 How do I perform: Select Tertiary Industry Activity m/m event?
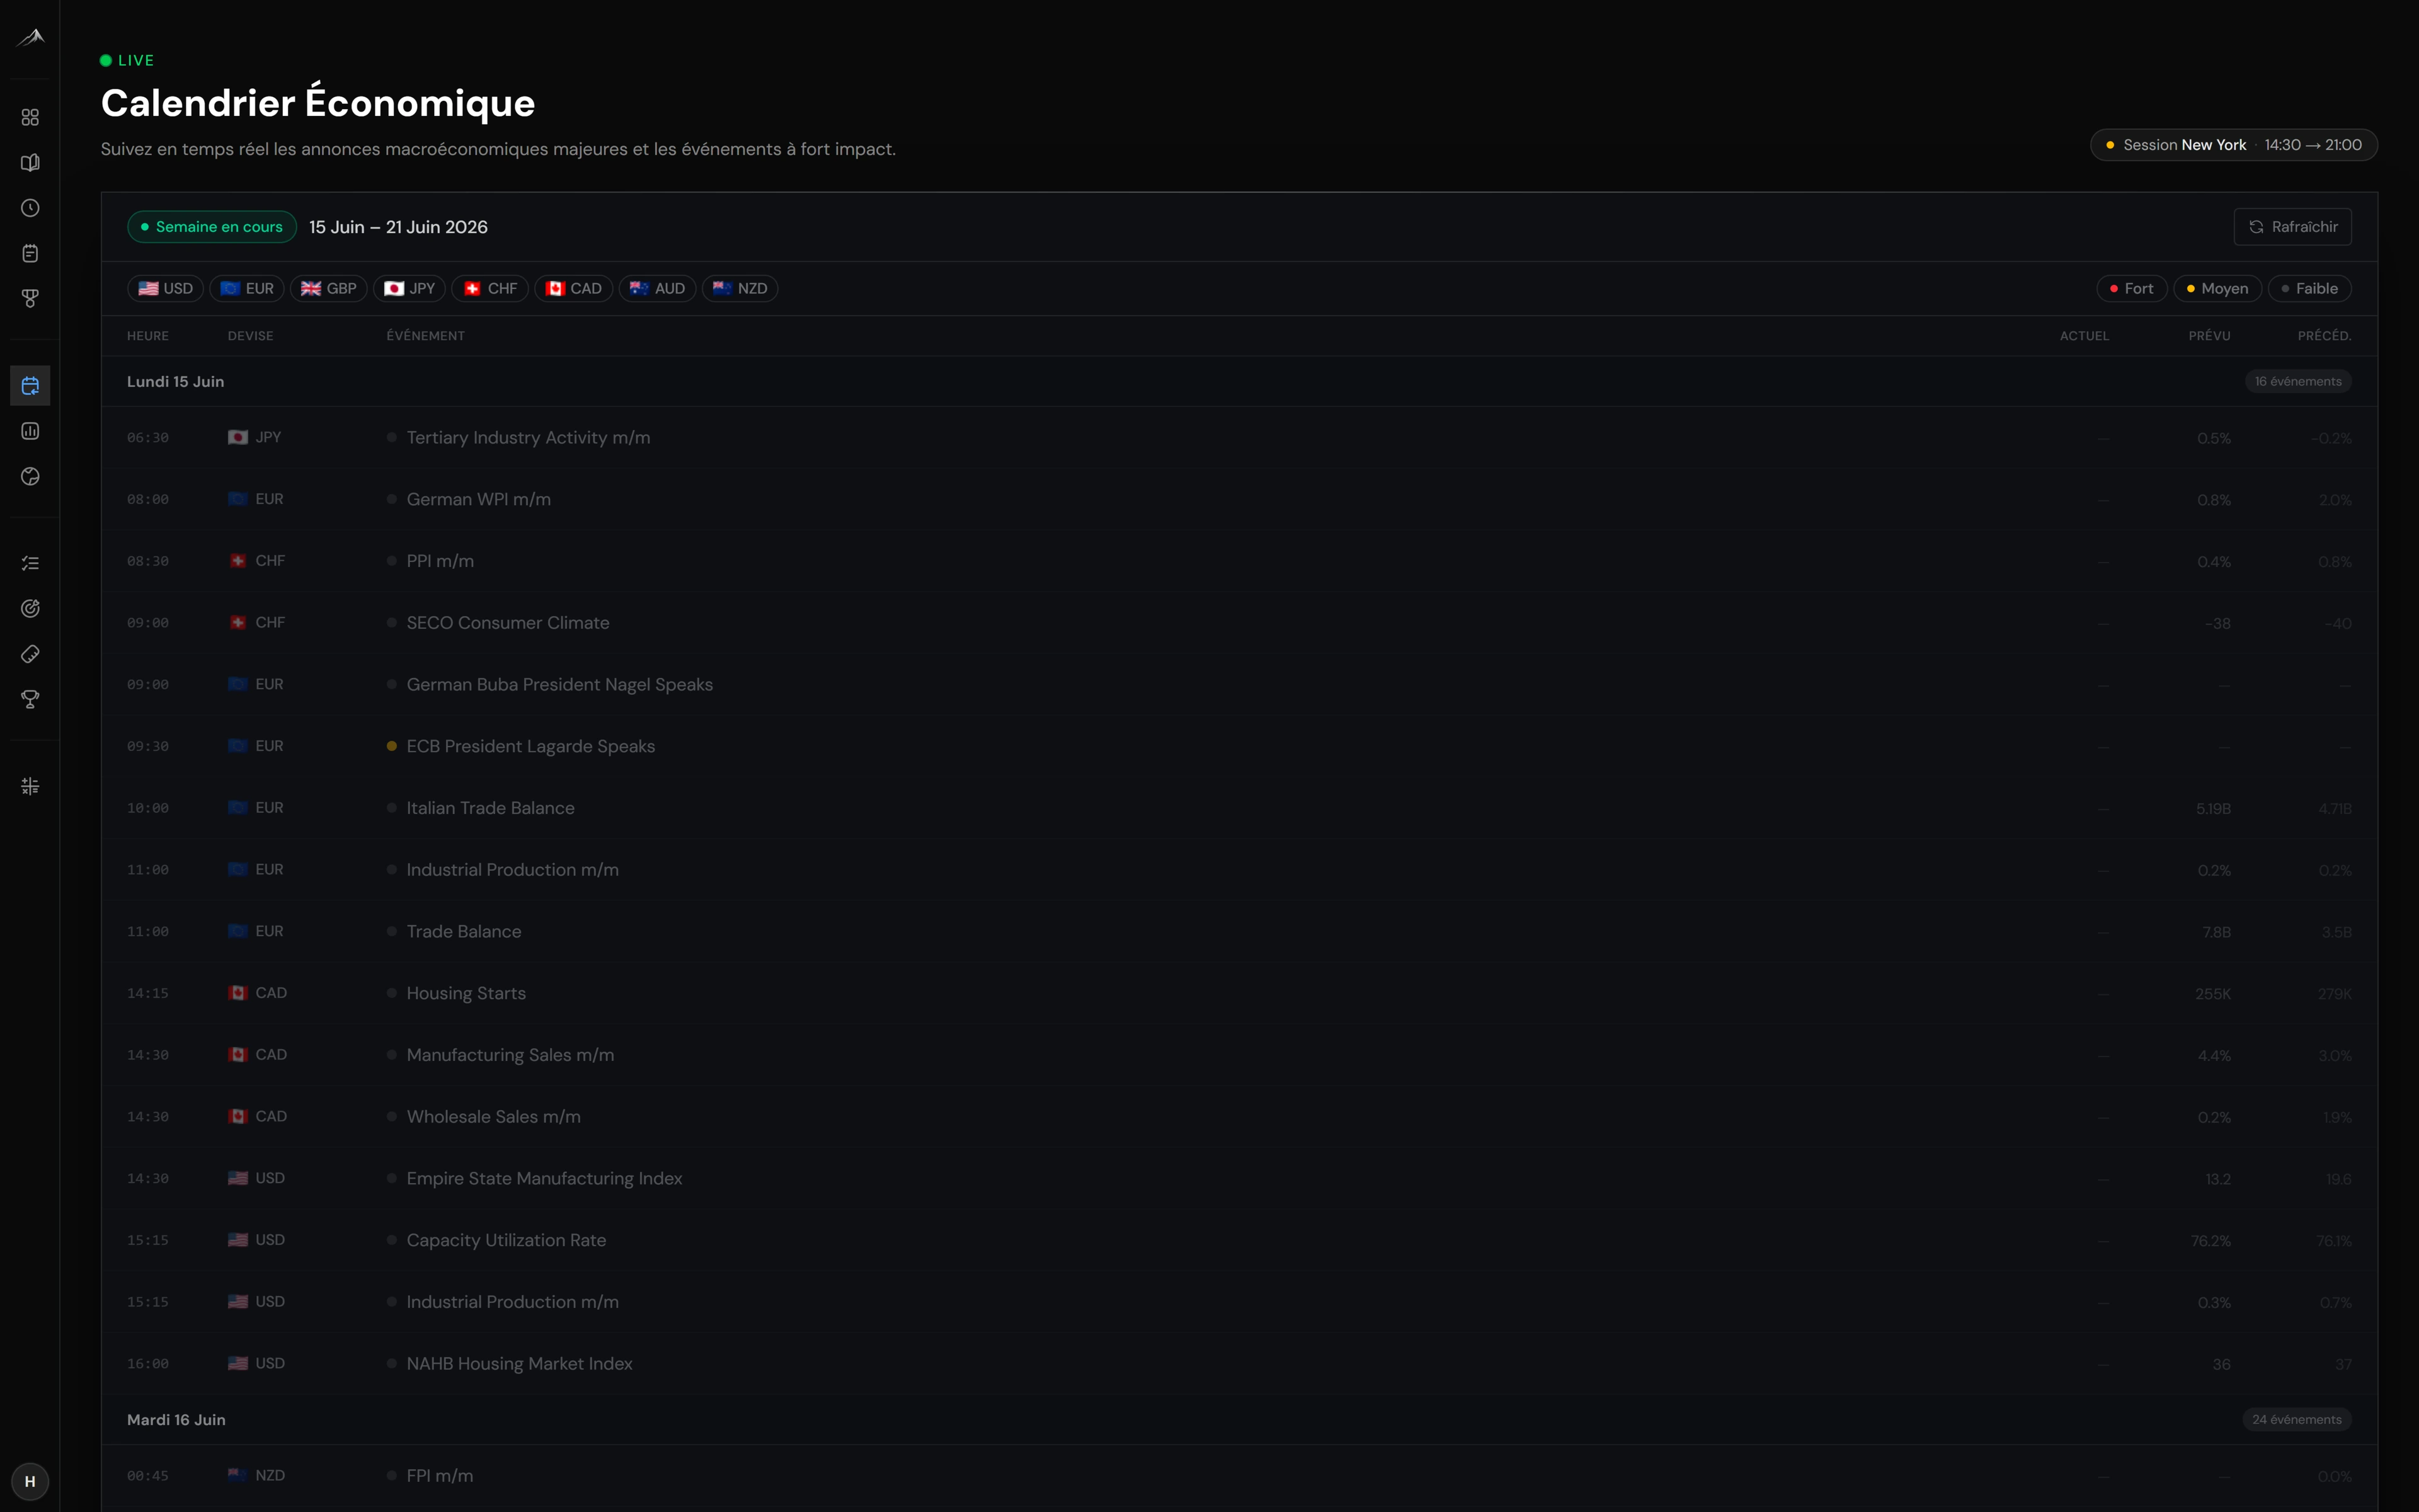1240,438
